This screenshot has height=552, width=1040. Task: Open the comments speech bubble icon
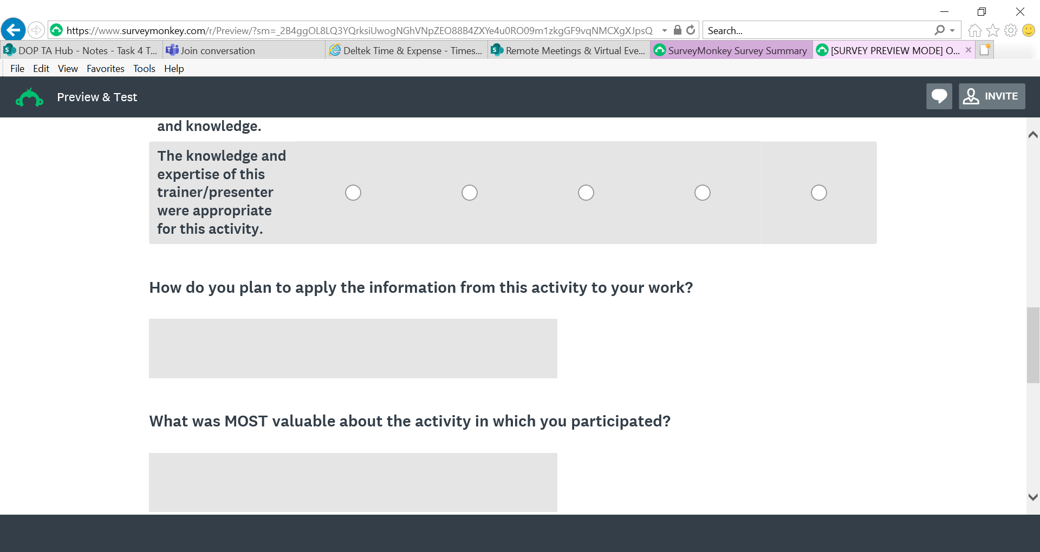[939, 96]
